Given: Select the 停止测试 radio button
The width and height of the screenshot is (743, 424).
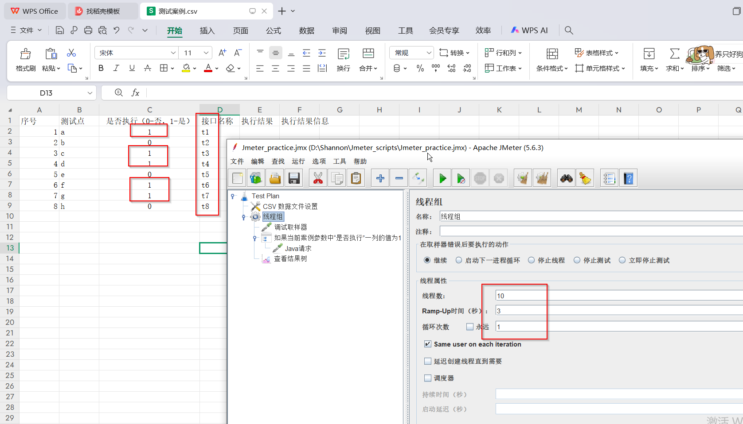Looking at the screenshot, I should pos(577,260).
